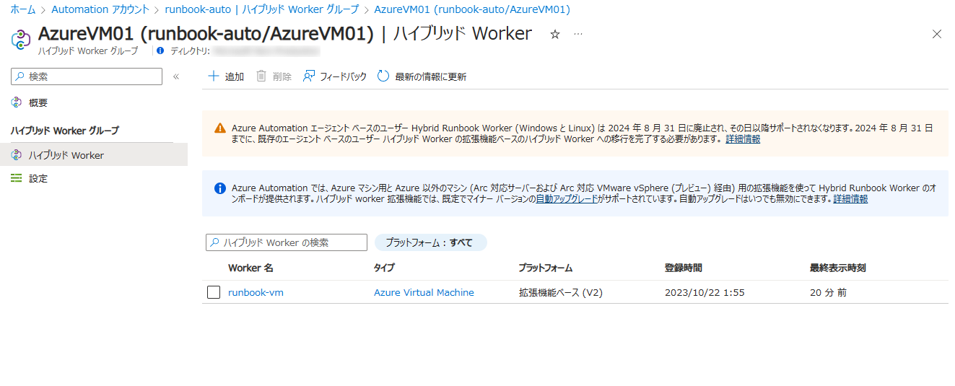This screenshot has width=955, height=386.
Task: Tick the checkbox for runbook-vm row
Action: [x=214, y=292]
